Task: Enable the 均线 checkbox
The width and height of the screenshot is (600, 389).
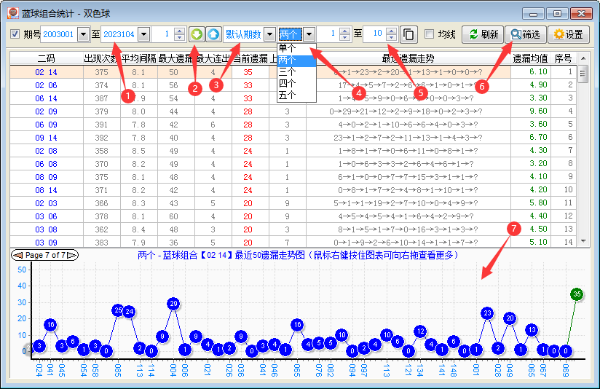Action: pyautogui.click(x=429, y=34)
